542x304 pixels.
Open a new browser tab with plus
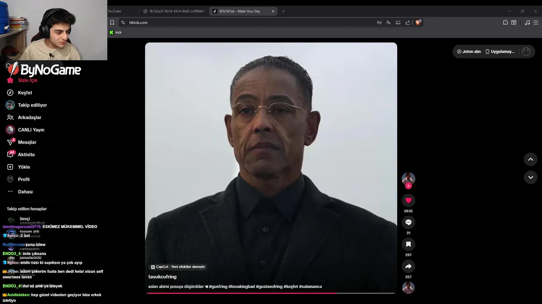pyautogui.click(x=283, y=11)
